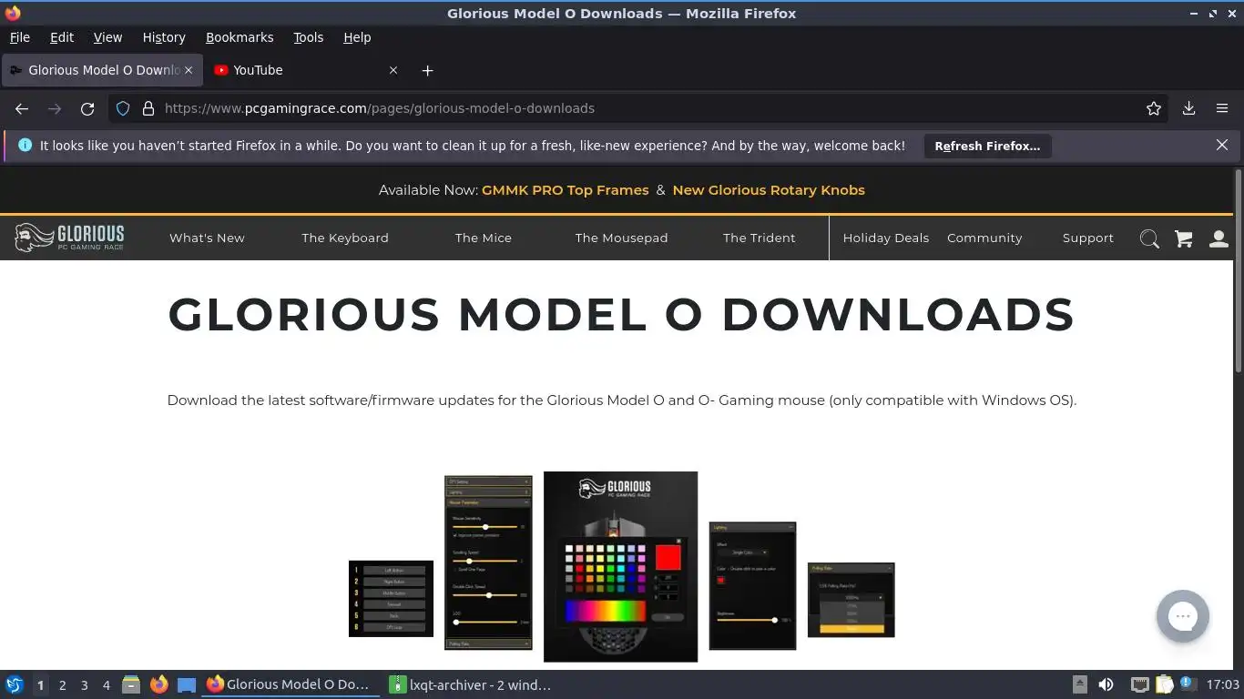Click the show desktop taskbar icon

(x=186, y=684)
